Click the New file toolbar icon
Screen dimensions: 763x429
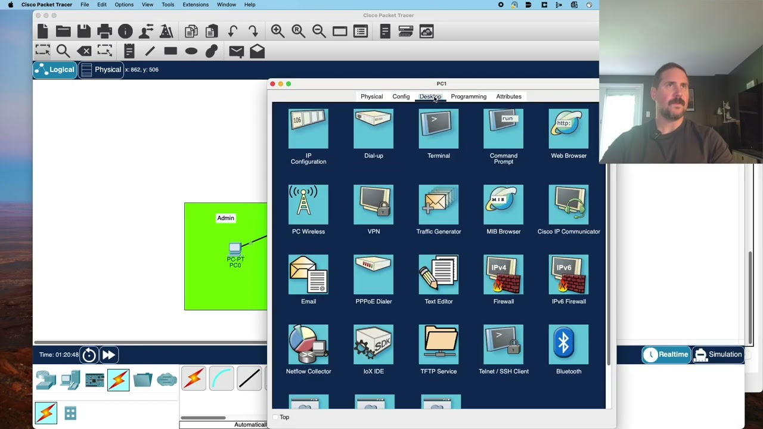(x=42, y=31)
